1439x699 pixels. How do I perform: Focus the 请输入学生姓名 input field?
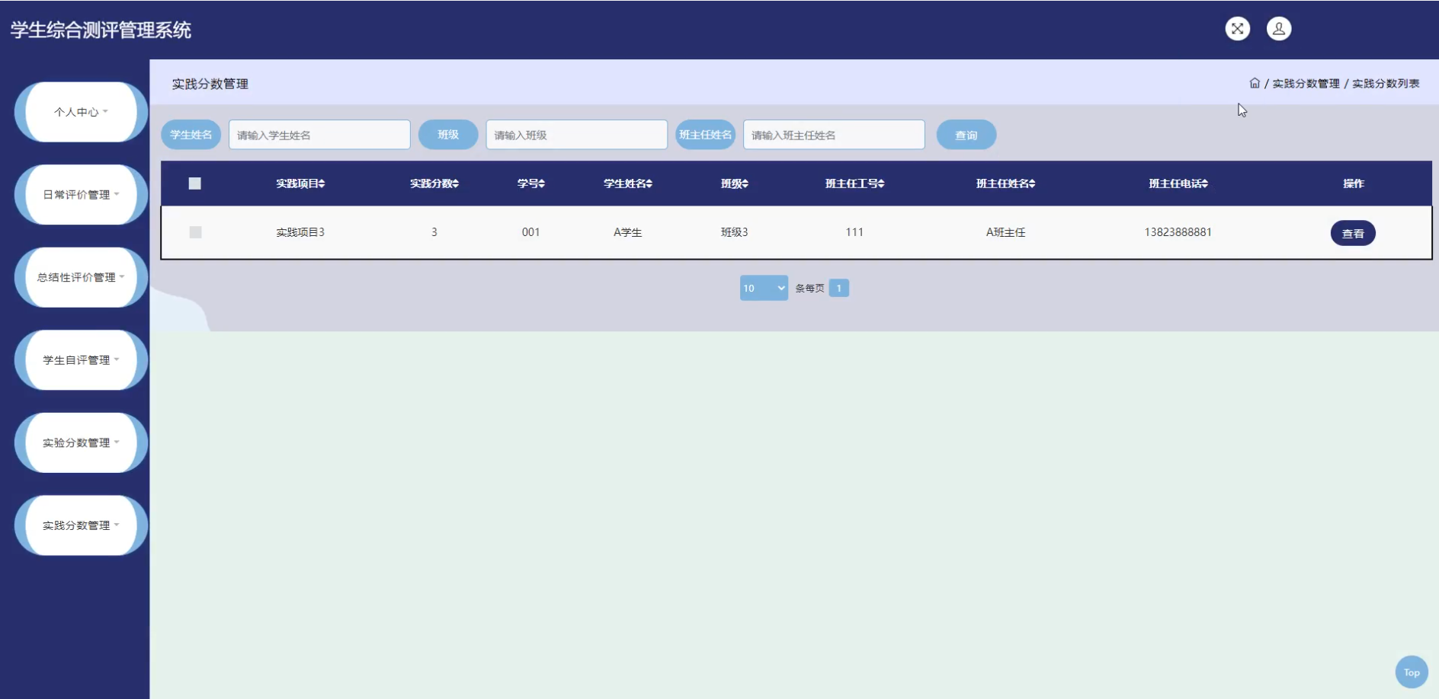[319, 135]
